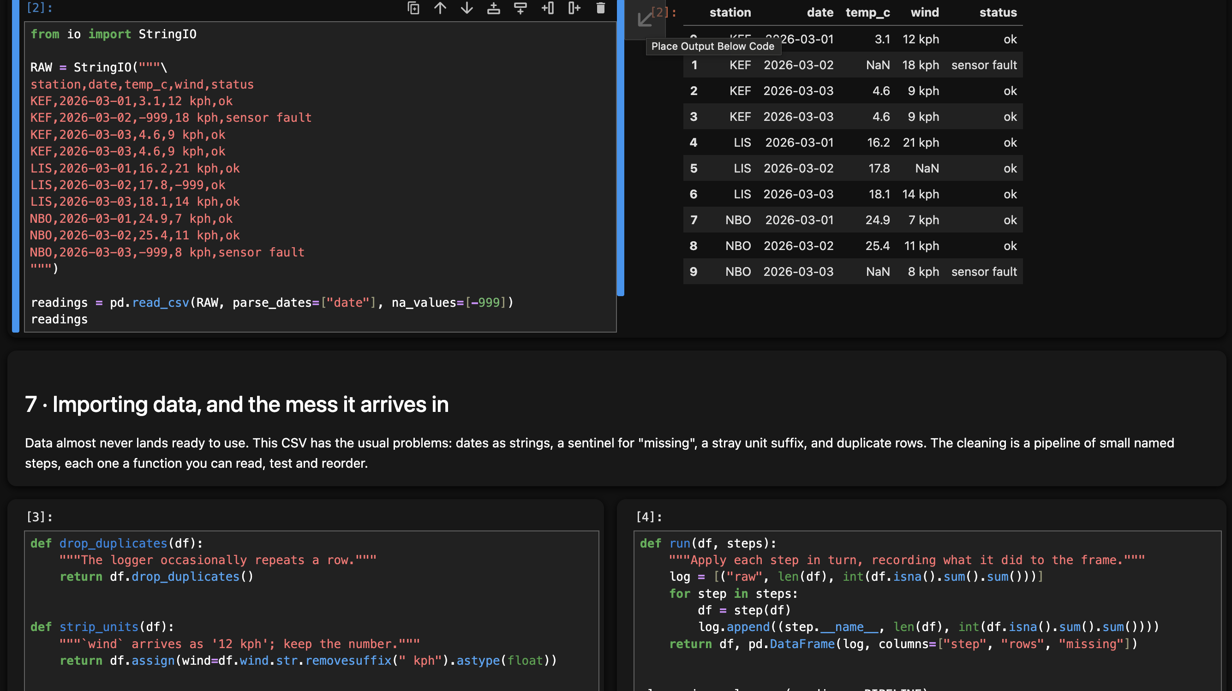1232x691 pixels.
Task: Click the 'def strip_units(df):' line
Action: point(102,627)
